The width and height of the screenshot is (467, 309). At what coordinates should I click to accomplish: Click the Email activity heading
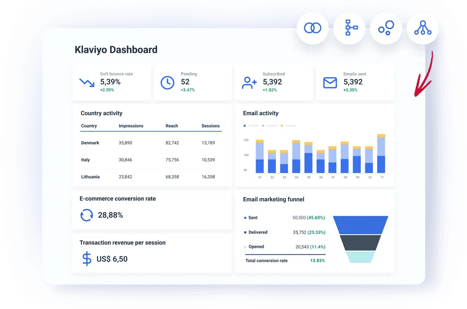[x=261, y=113]
